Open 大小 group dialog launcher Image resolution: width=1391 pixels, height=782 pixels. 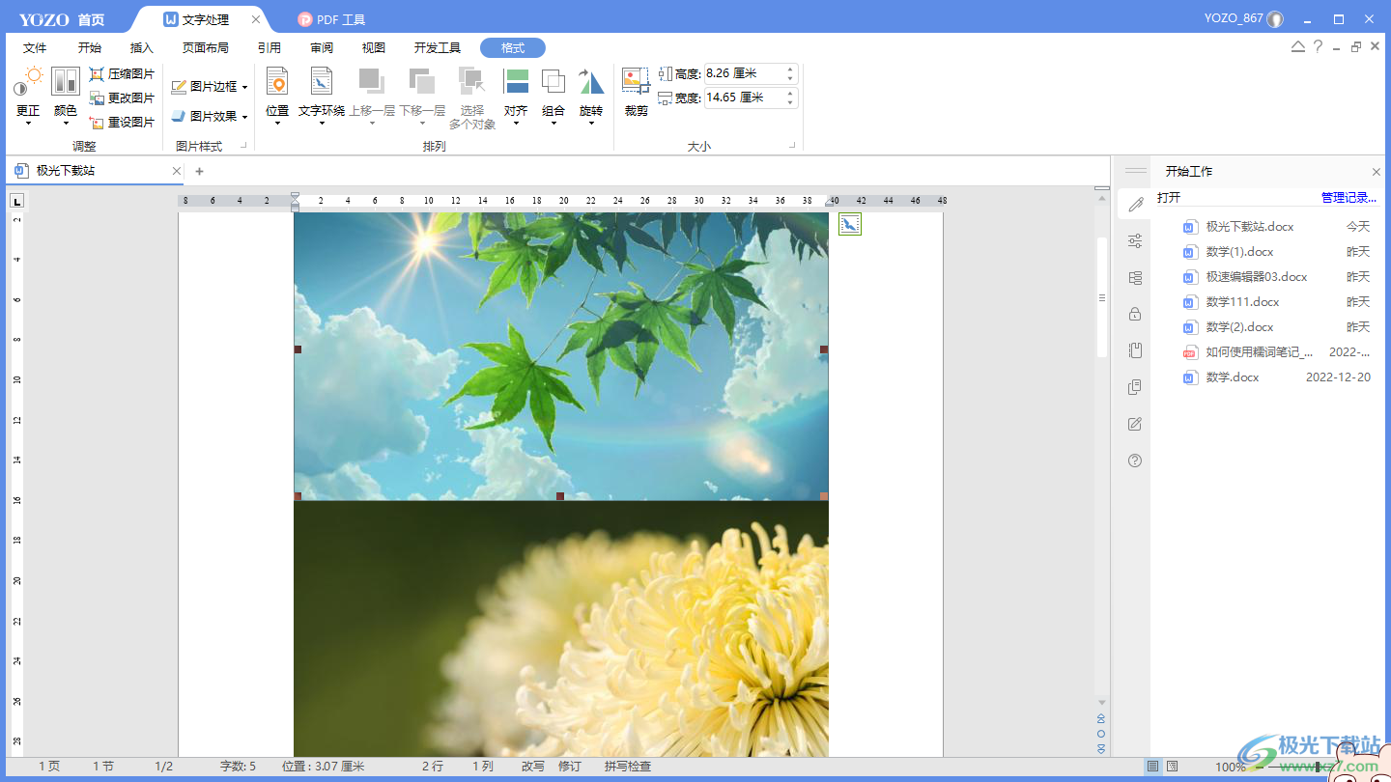pyautogui.click(x=792, y=146)
